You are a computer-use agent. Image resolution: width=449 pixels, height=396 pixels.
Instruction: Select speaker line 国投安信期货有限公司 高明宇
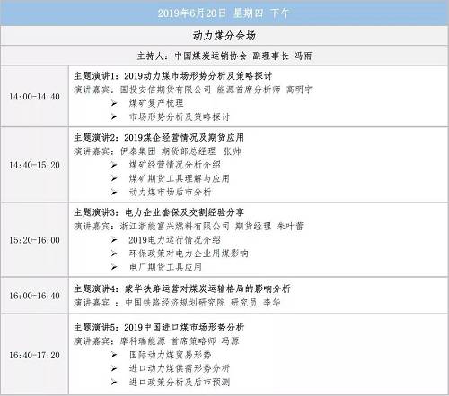193,90
